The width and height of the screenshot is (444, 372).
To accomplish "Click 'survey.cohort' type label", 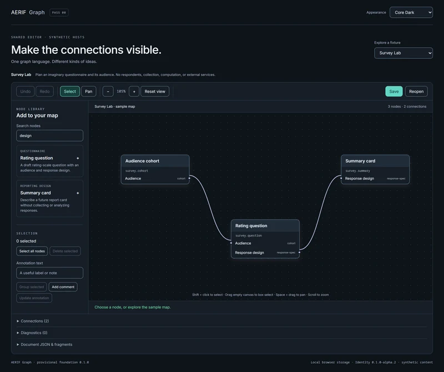I will [x=137, y=171].
